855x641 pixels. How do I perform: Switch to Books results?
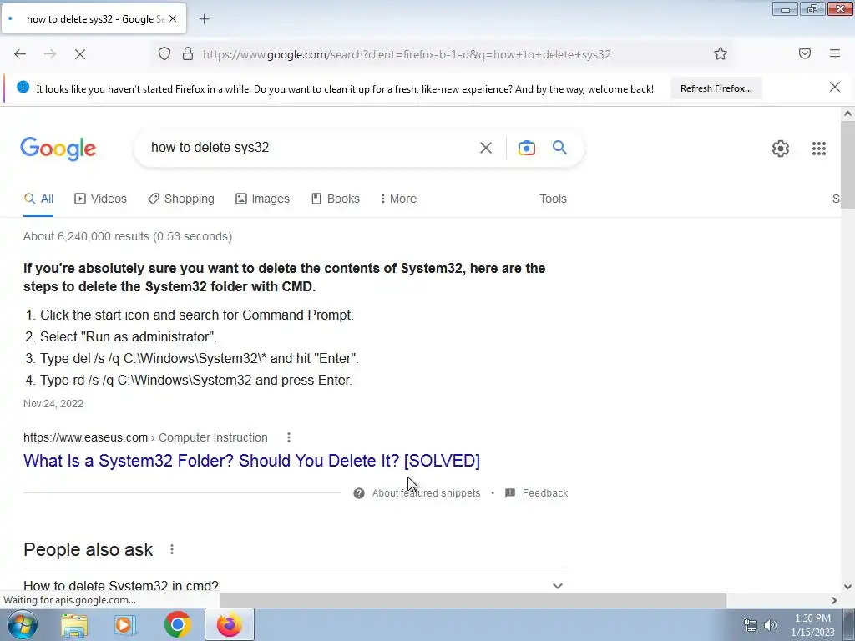336,199
